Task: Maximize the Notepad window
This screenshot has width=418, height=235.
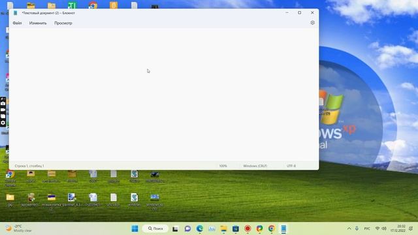Action: click(x=300, y=12)
